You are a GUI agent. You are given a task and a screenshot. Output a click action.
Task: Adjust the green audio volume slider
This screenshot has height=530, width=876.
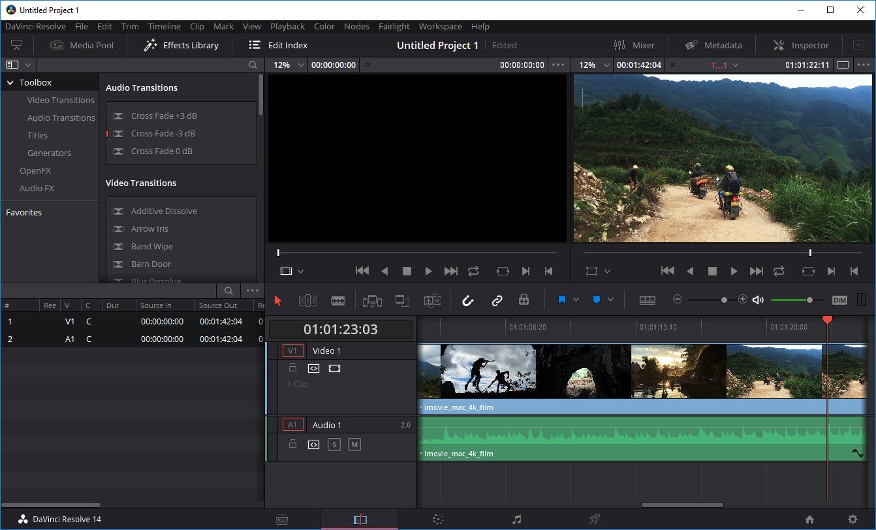[x=809, y=300]
